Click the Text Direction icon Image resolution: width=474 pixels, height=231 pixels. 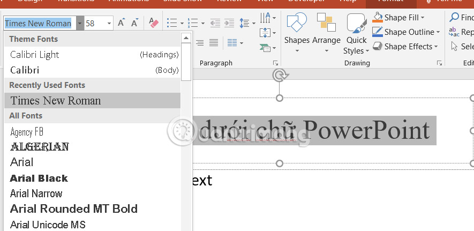click(265, 18)
